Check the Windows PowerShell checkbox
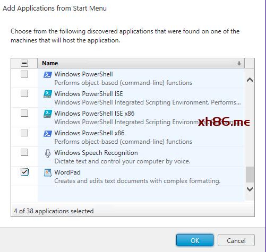Viewport: 266px width, 252px height. pyautogui.click(x=24, y=74)
